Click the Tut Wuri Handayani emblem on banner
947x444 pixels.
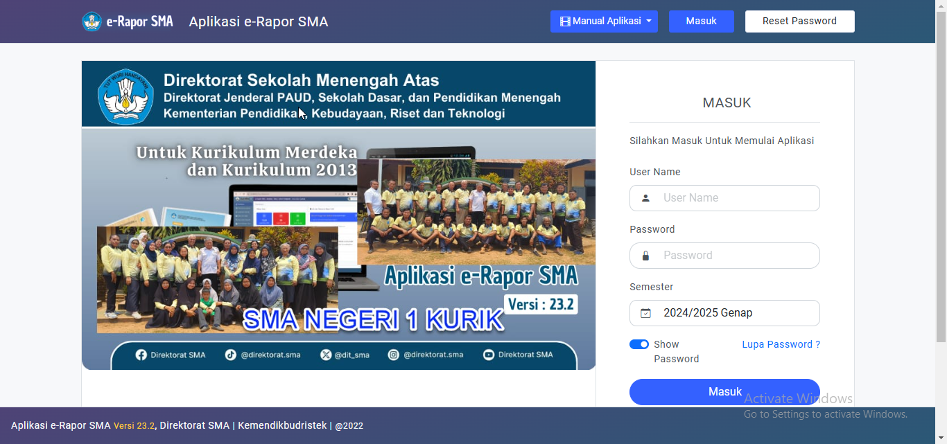pyautogui.click(x=125, y=96)
